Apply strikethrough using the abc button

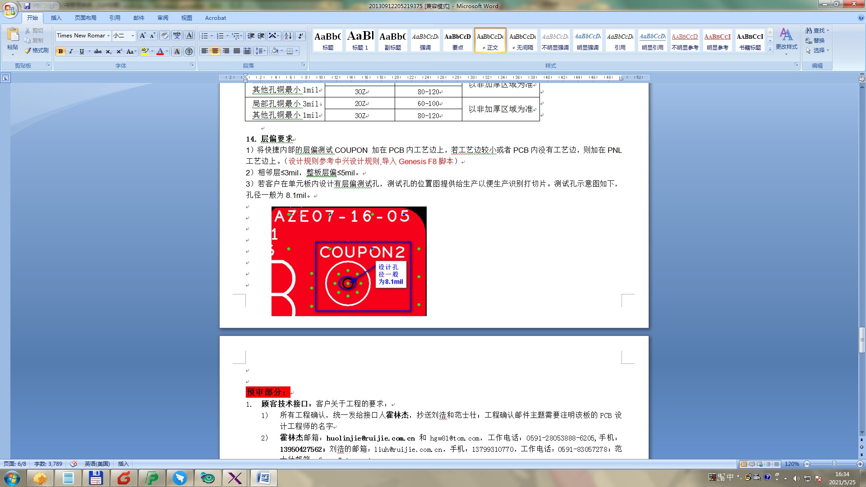(97, 51)
